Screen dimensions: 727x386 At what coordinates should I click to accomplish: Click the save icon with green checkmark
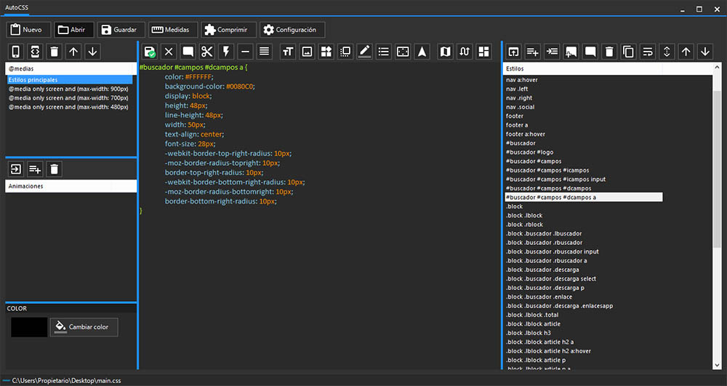(149, 52)
